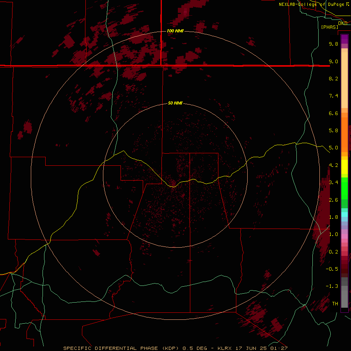Pick the gray bottom segment of the color bar

[x=344, y=299]
